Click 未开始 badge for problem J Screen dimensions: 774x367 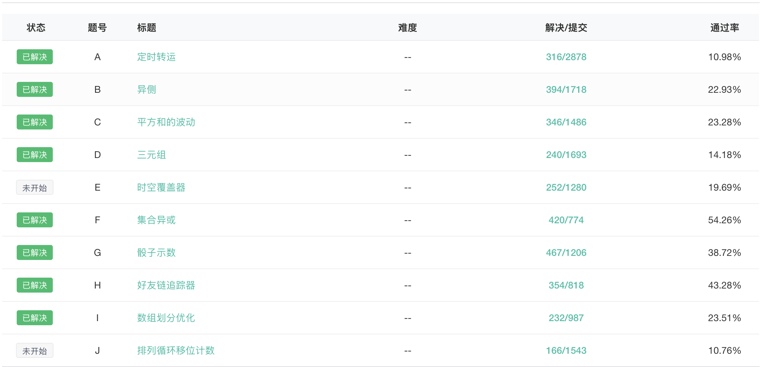click(35, 350)
